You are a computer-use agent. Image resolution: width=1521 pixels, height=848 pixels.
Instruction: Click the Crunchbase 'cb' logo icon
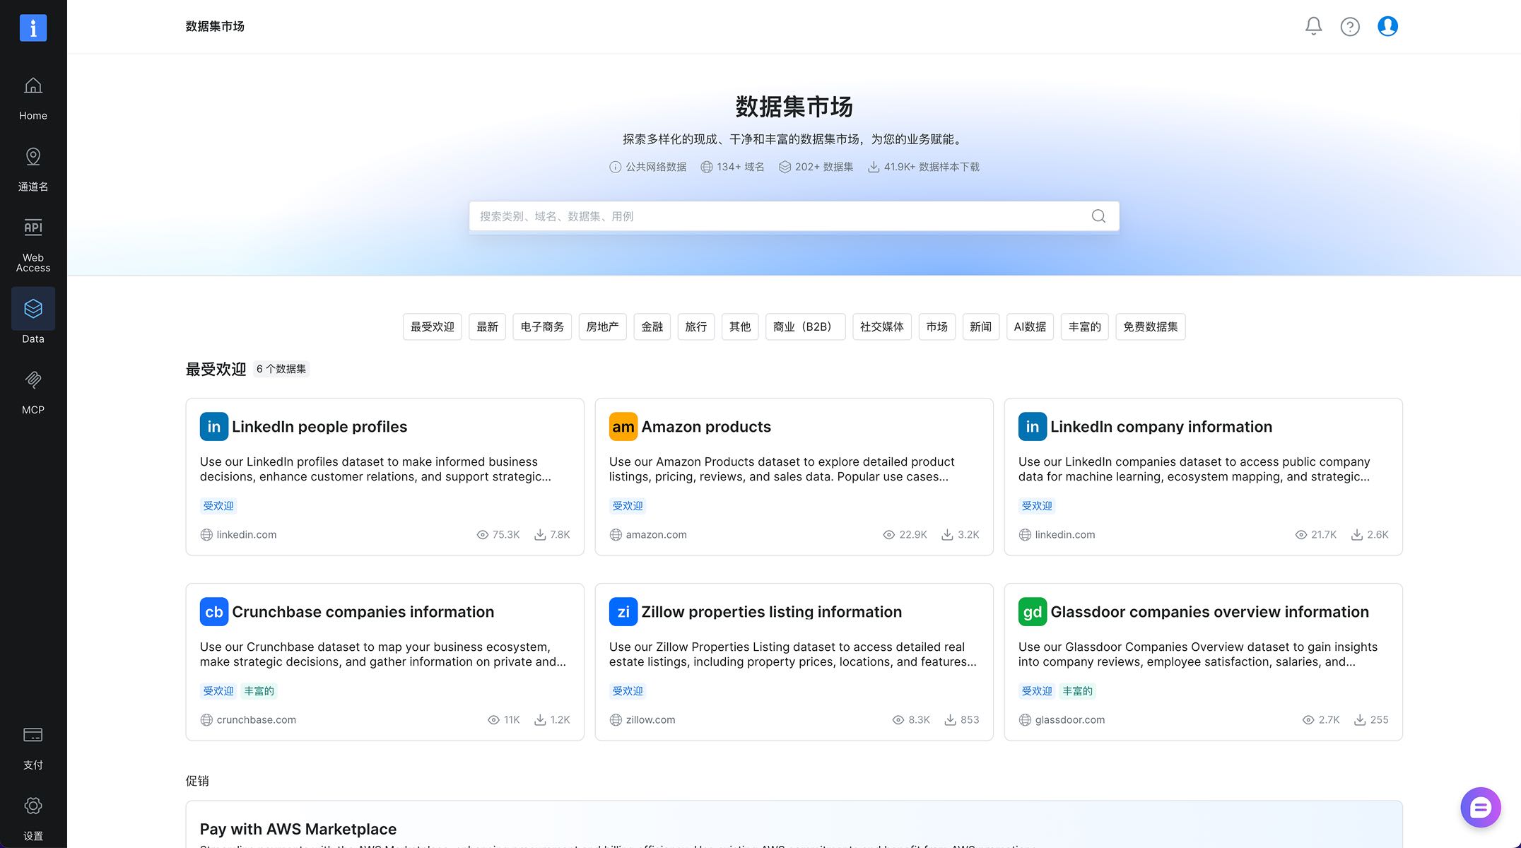coord(214,612)
